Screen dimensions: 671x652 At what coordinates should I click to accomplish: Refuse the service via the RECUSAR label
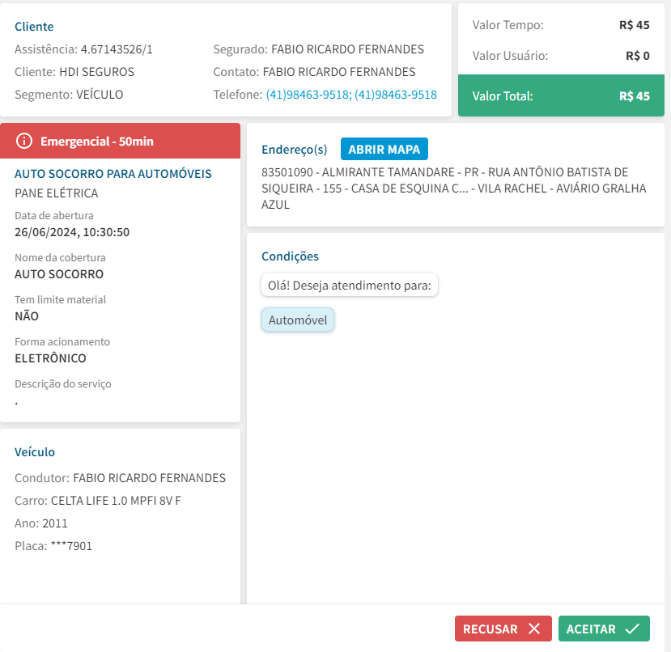[x=491, y=629]
